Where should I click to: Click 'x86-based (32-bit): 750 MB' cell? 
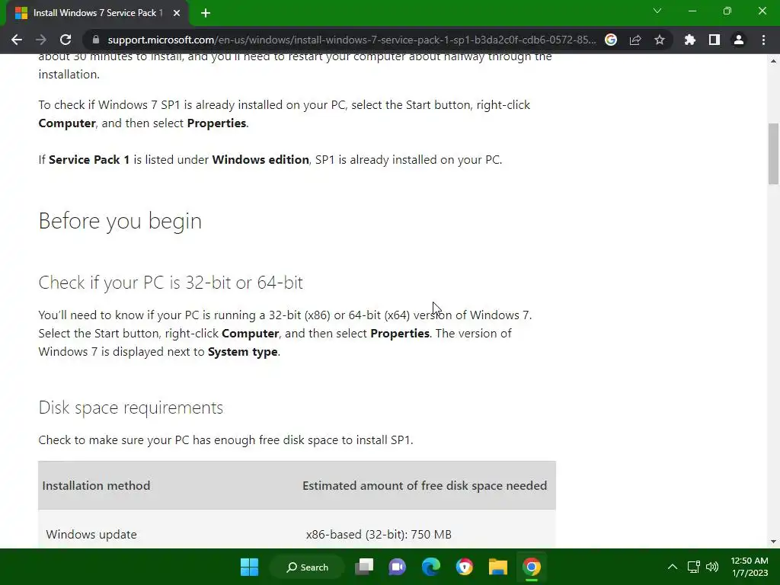379,534
